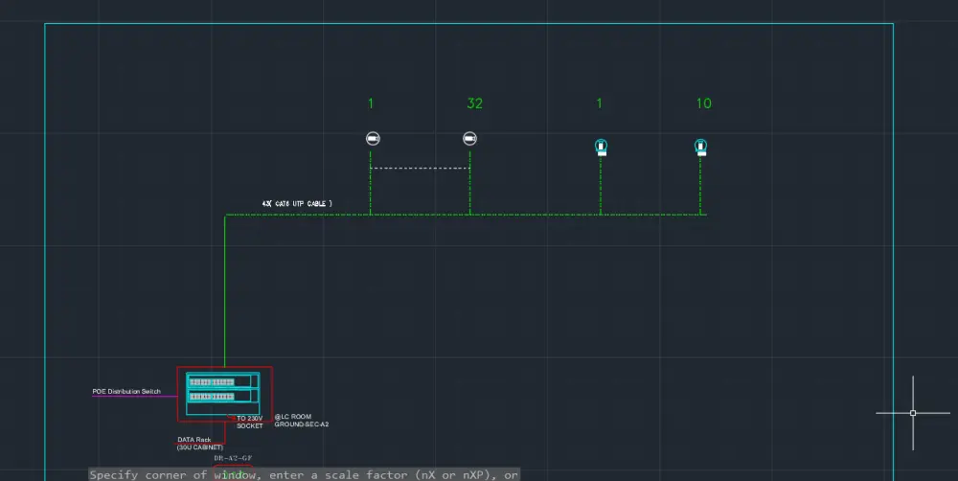This screenshot has height=481, width=958.
Task: Select the white dashed line between dome cameras
Action: pos(420,168)
